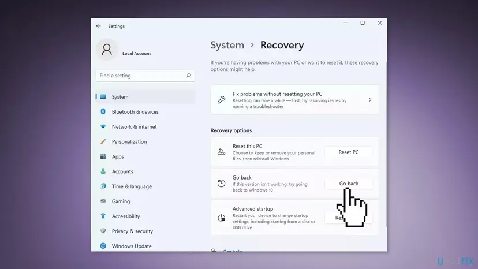Click the Go back history clock icon
This screenshot has height=269, width=478.
point(221,184)
